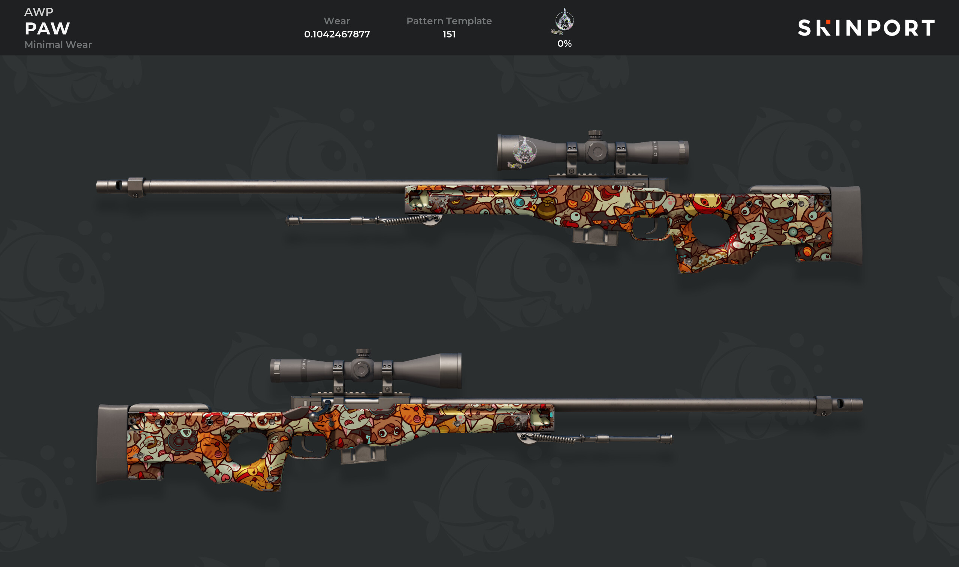Click the Minimal Wear condition label
959x567 pixels.
pyautogui.click(x=58, y=45)
